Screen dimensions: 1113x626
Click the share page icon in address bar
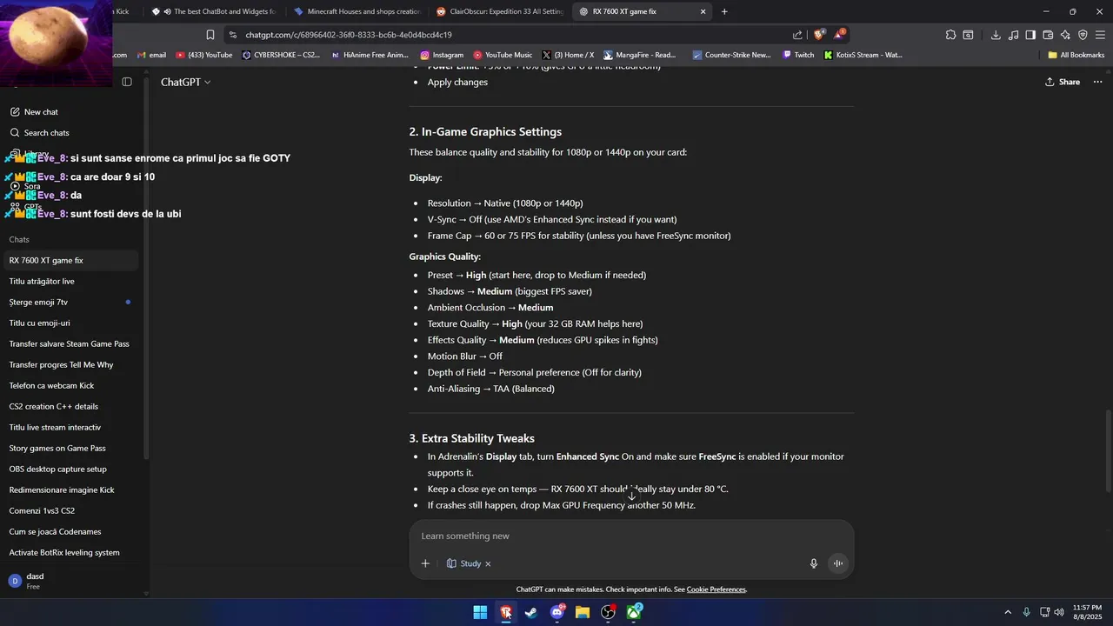(797, 35)
